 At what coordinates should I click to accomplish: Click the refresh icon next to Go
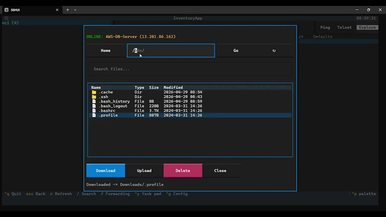[274, 51]
